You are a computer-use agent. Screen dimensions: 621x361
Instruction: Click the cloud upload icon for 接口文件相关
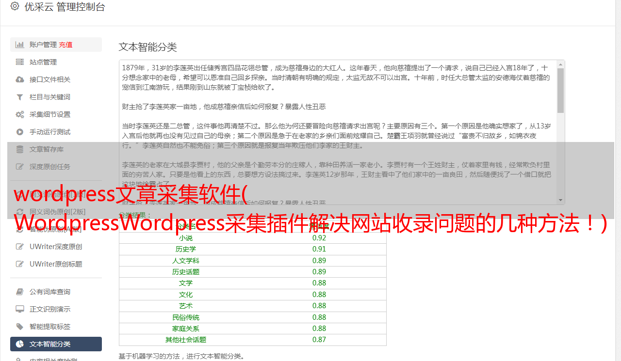coord(20,79)
